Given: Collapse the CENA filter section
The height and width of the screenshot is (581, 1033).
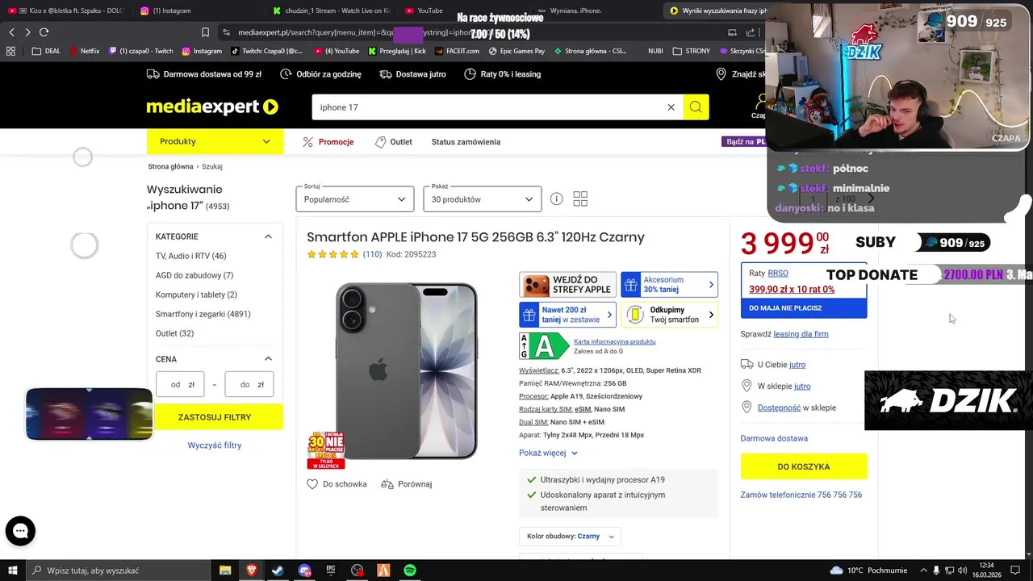Looking at the screenshot, I should click(268, 359).
